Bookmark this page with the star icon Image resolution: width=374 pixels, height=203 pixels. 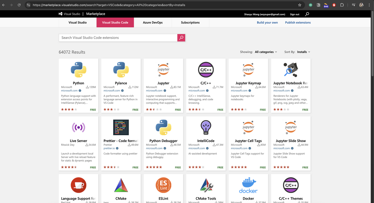(x=300, y=5)
